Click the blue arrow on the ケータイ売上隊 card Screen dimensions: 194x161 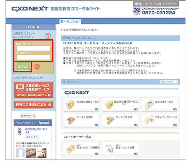click(x=136, y=125)
